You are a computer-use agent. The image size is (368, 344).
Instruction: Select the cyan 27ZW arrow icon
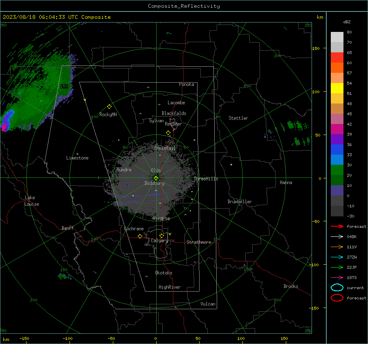pos(337,257)
